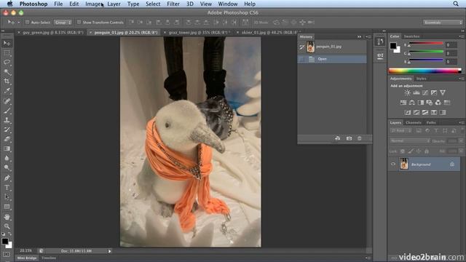Toggle Quick Mask mode button

pos(7,255)
